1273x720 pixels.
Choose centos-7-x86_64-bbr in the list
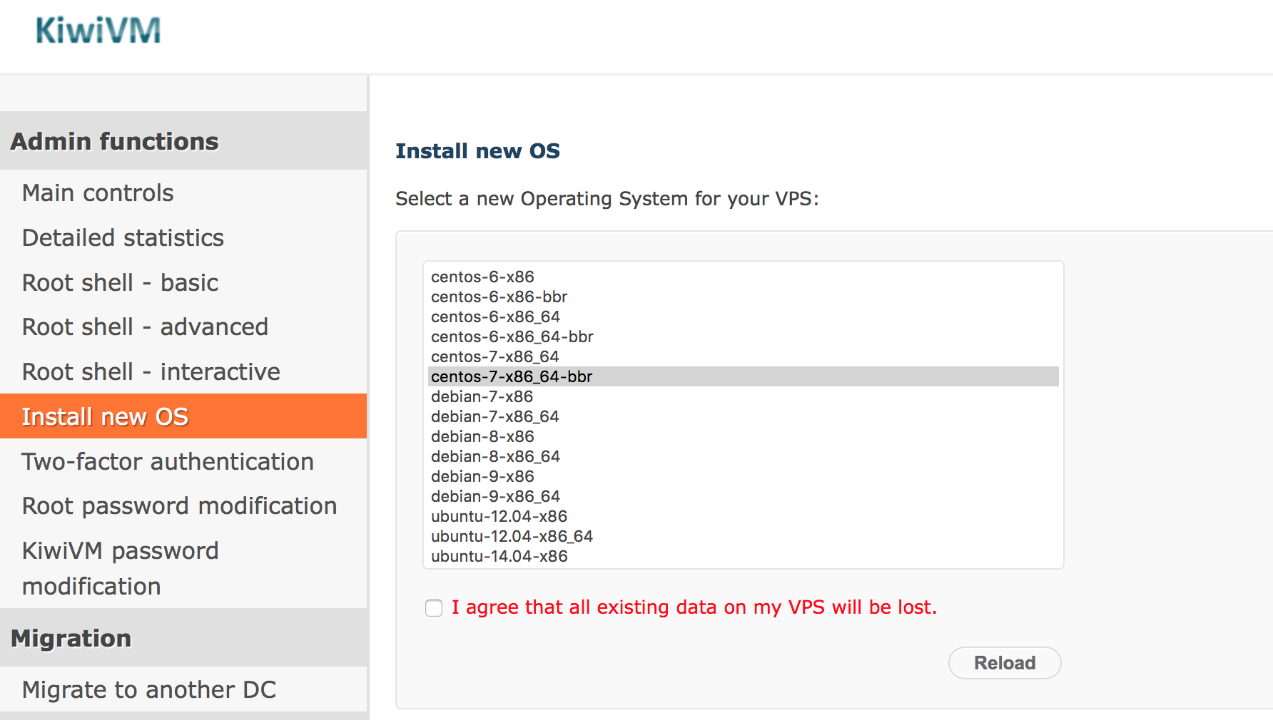[512, 376]
